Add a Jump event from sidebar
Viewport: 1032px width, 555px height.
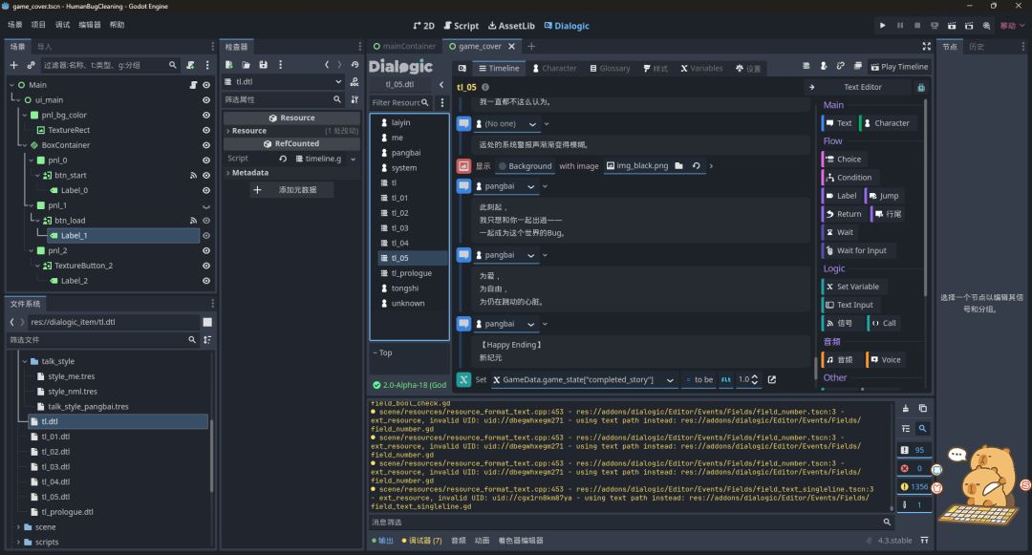tap(883, 196)
